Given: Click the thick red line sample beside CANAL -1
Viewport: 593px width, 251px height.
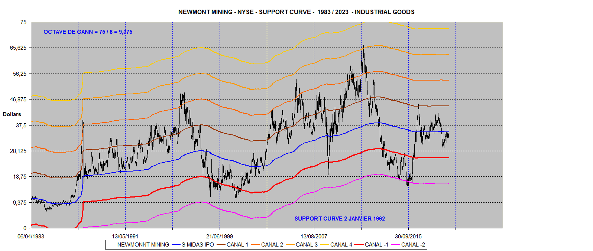Looking at the screenshot, I should point(359,245).
